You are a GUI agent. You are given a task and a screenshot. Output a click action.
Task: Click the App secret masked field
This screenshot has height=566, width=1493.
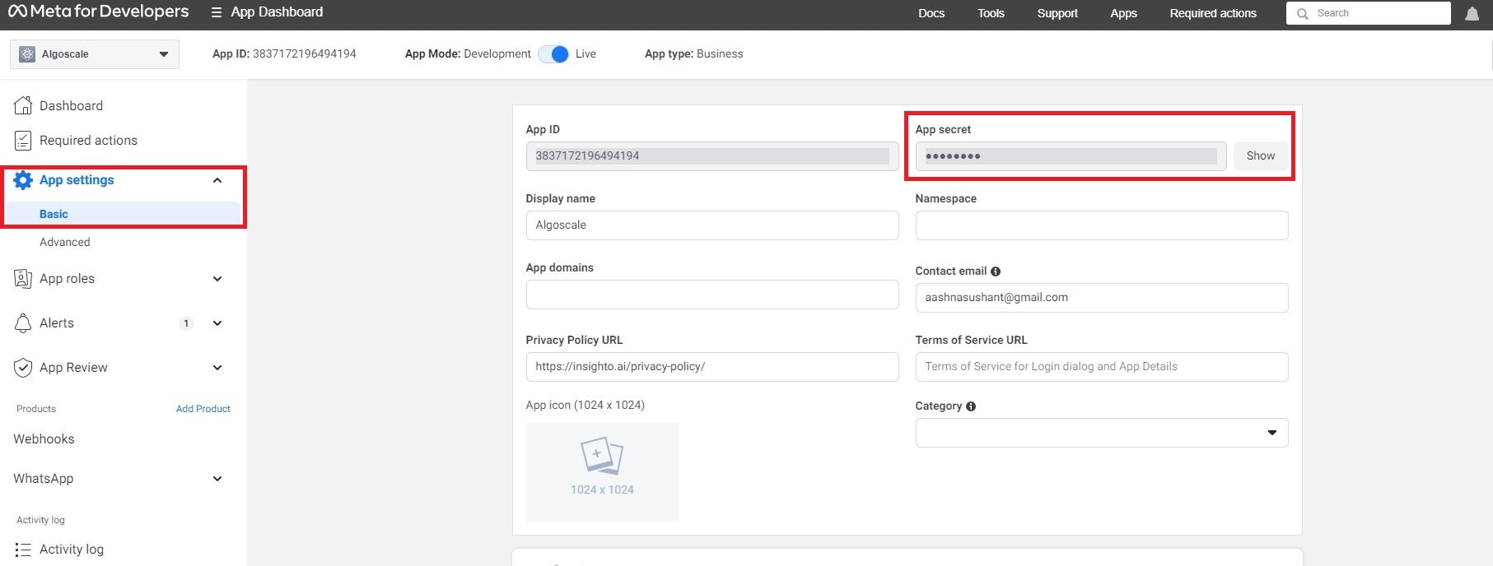1071,156
